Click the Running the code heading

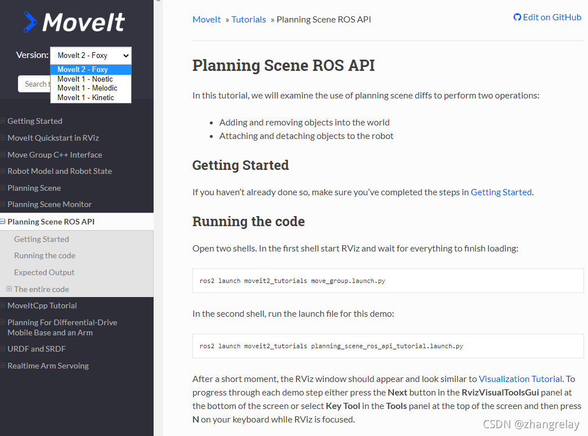(x=249, y=222)
